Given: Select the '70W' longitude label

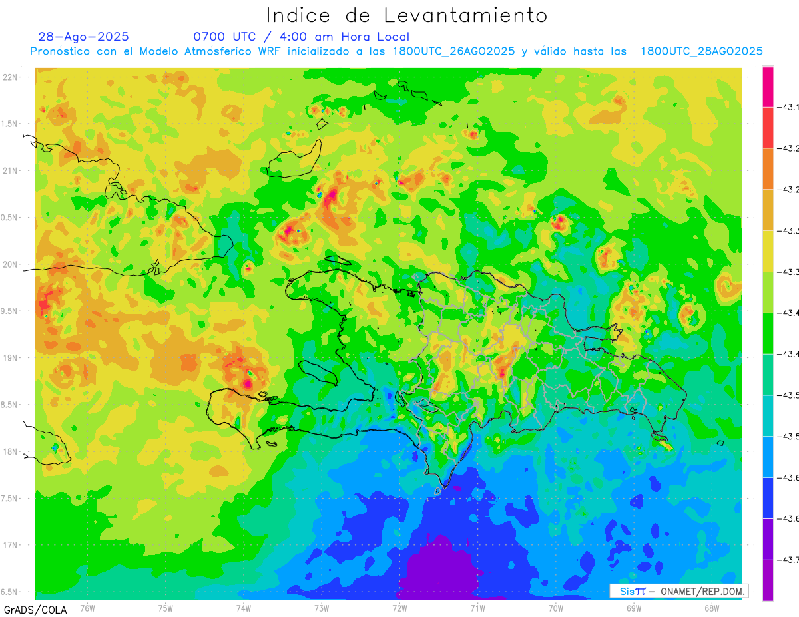Looking at the screenshot, I should pos(556,608).
